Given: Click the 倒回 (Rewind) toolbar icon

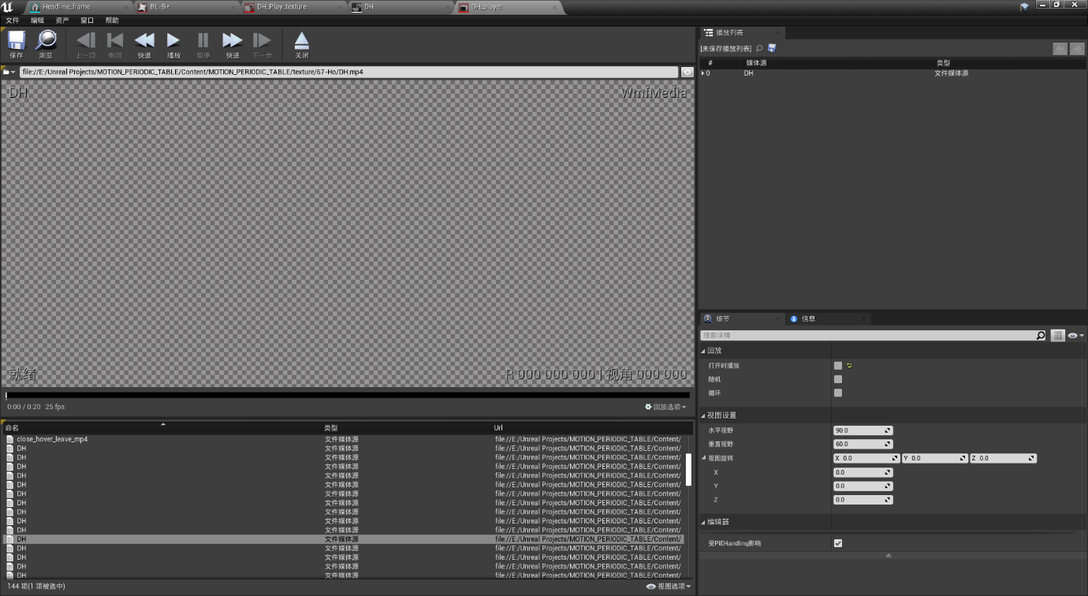Looking at the screenshot, I should click(115, 40).
